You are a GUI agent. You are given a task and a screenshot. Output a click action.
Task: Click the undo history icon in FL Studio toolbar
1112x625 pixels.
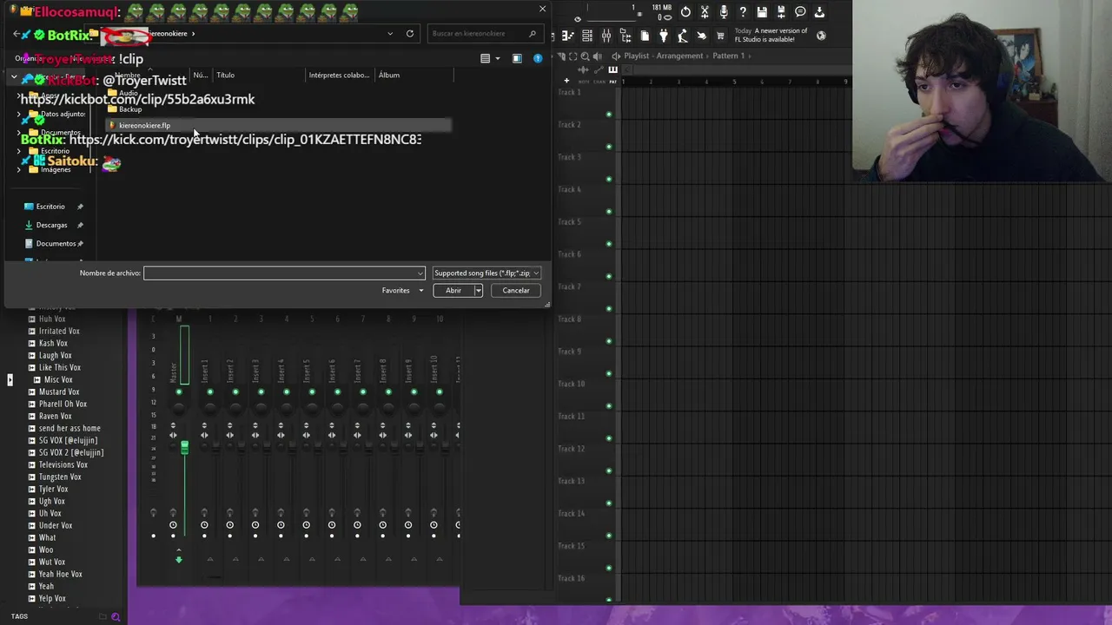pyautogui.click(x=685, y=12)
